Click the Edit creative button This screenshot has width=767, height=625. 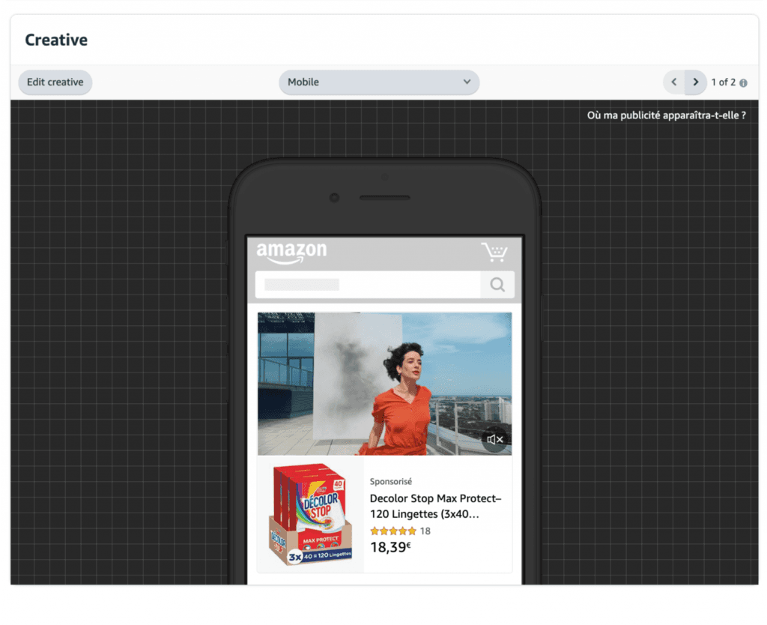pos(55,82)
